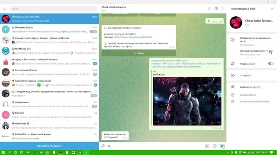Show hidden tray icons chevron
Image resolution: width=277 pixels, height=155 pixels.
(228, 152)
